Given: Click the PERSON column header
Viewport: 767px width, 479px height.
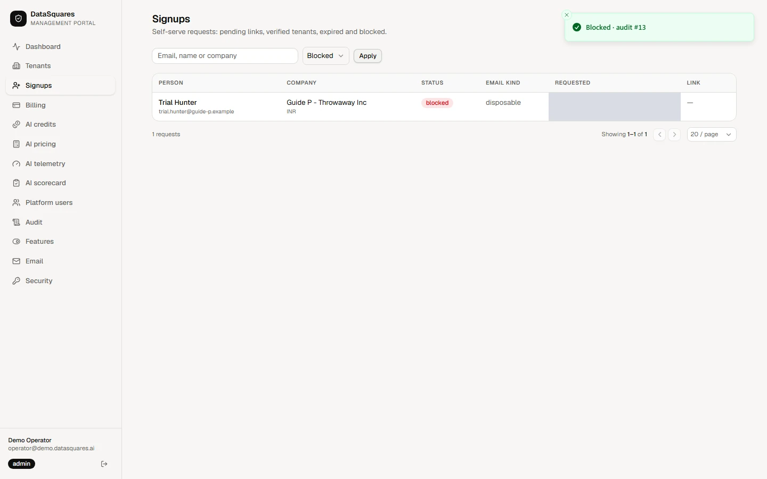Looking at the screenshot, I should click(x=171, y=83).
